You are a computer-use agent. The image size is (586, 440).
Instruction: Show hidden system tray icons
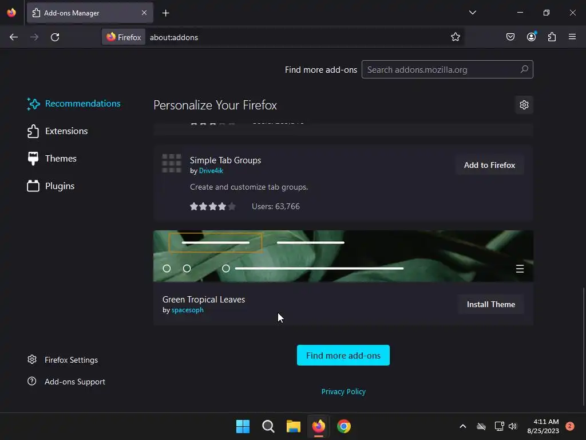tap(462, 426)
